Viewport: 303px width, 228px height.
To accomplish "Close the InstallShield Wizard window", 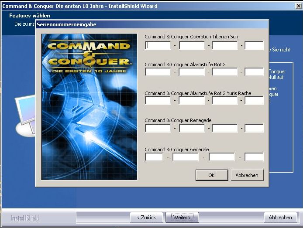I will pos(298,6).
